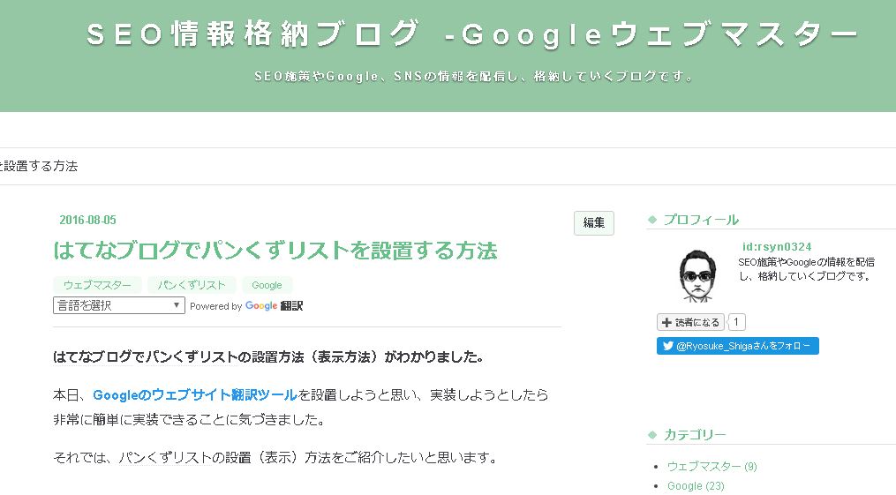The height and width of the screenshot is (495, 896).
Task: Open the ウェブマスター (9) category link
Action: tap(712, 467)
